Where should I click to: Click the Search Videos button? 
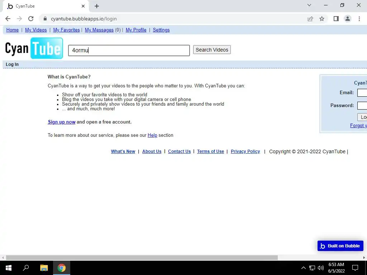[212, 50]
